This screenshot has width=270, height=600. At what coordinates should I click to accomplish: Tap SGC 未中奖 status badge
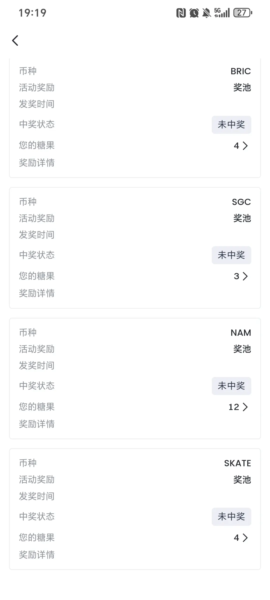(231, 255)
